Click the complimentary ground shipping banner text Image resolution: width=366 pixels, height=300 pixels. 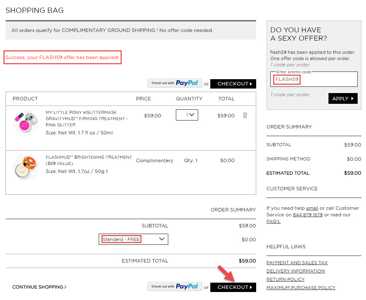(112, 30)
